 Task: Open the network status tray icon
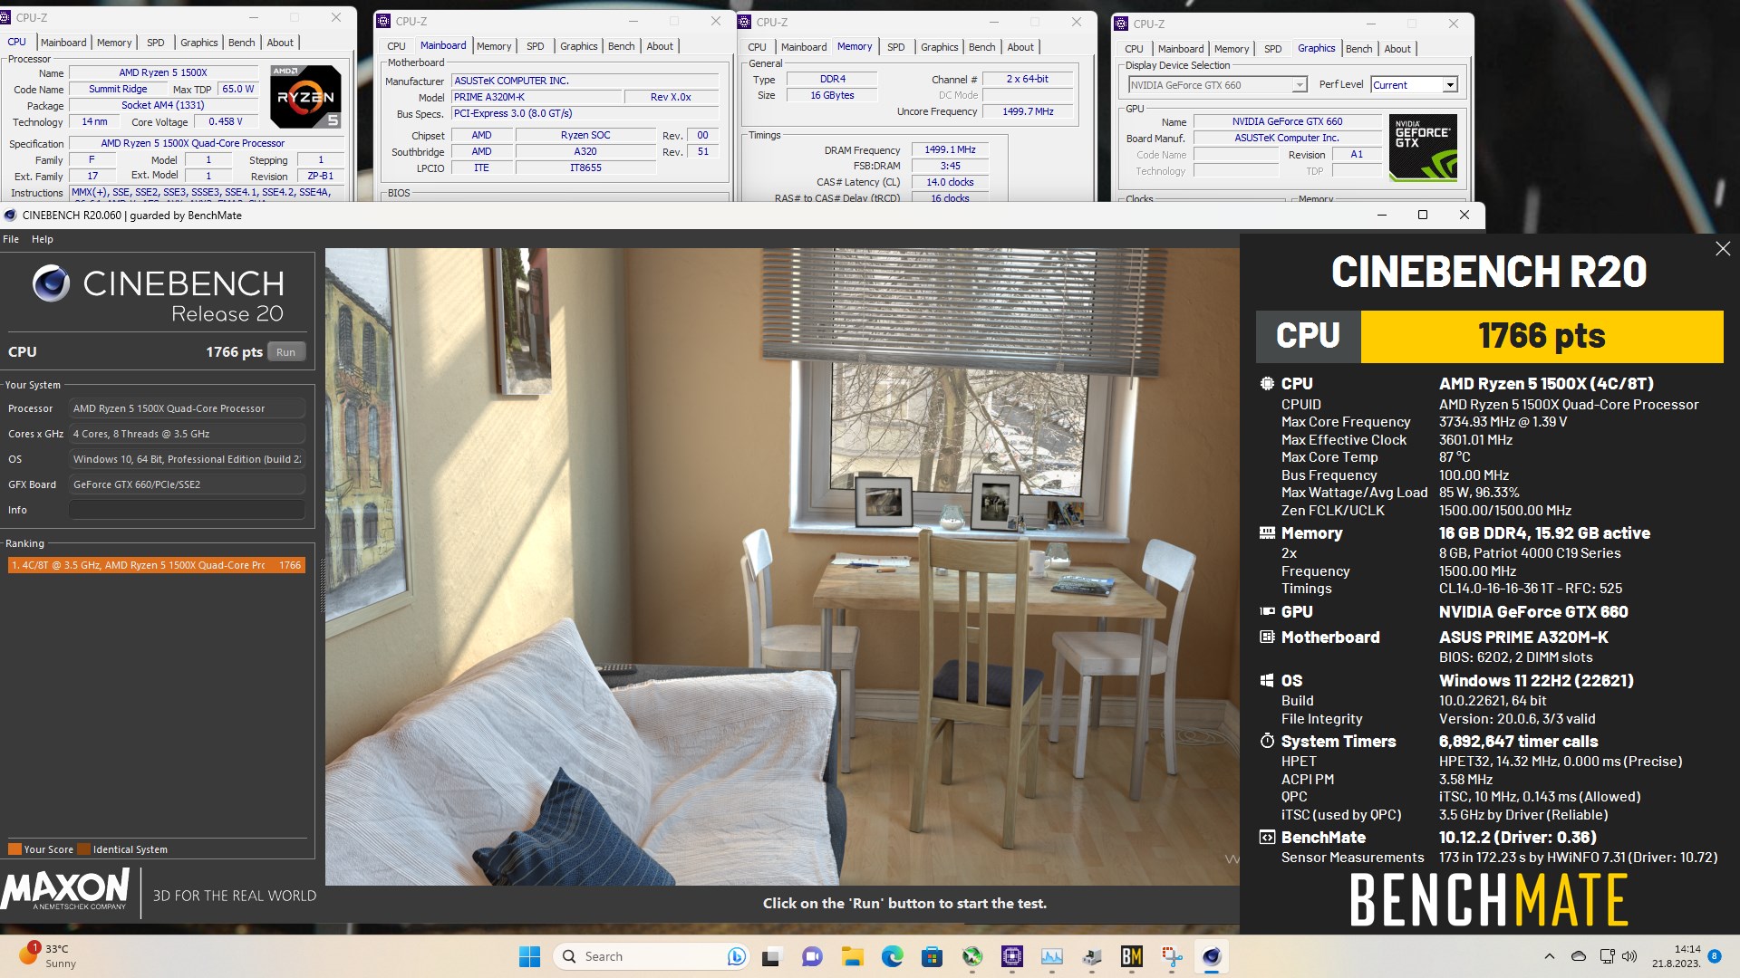pos(1608,956)
